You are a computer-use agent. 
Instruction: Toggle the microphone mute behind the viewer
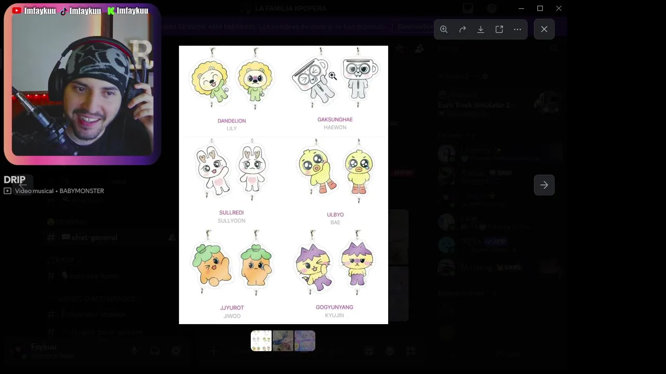tap(134, 351)
